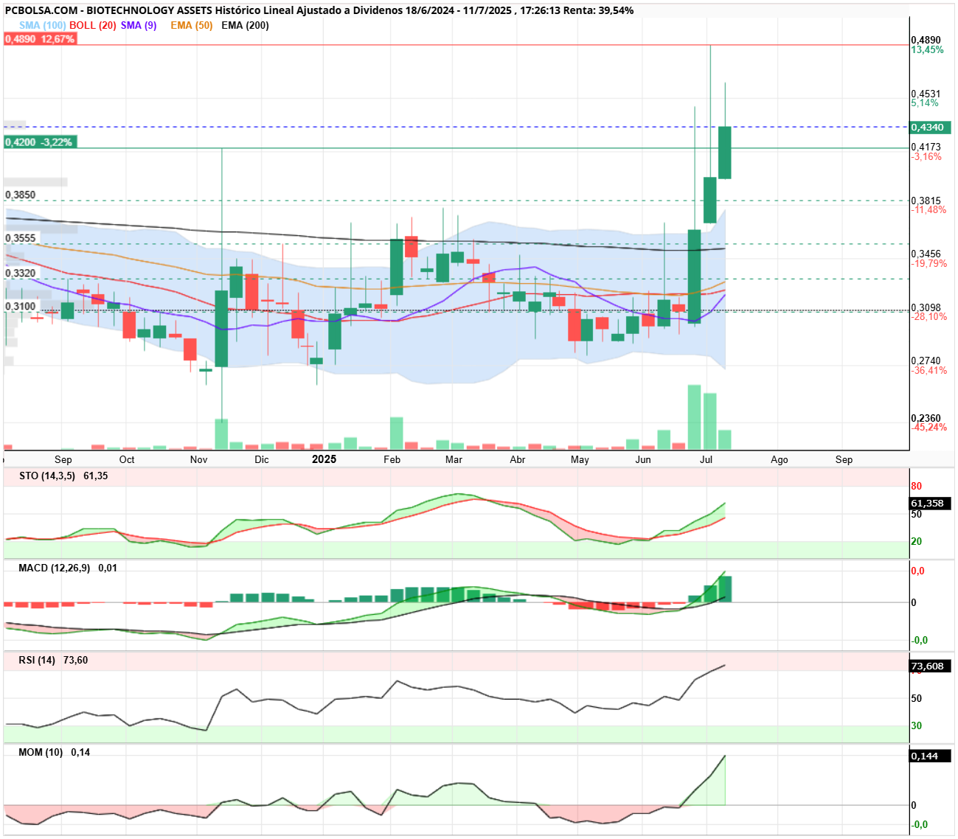Click the SMA (9) legend label

coord(139,25)
